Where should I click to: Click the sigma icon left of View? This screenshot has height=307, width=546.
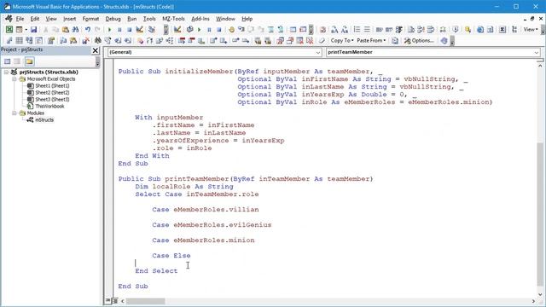click(x=502, y=30)
